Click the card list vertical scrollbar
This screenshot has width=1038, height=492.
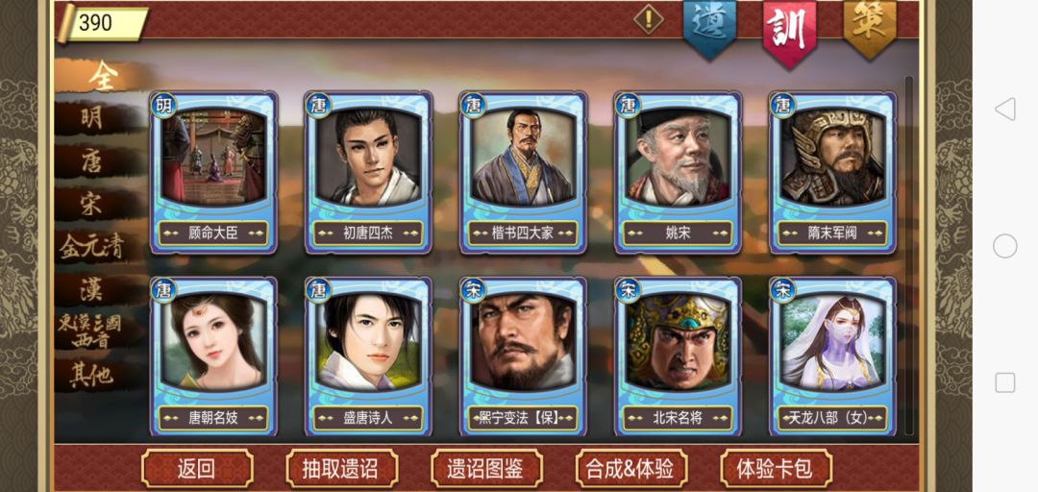(x=909, y=255)
